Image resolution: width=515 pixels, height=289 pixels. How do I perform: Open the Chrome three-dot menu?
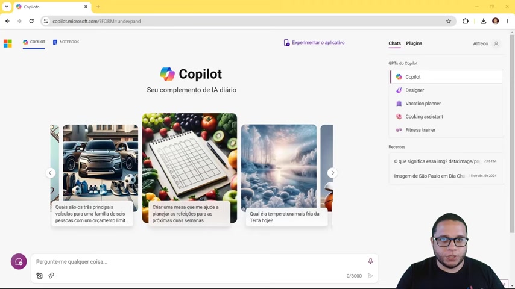[507, 21]
